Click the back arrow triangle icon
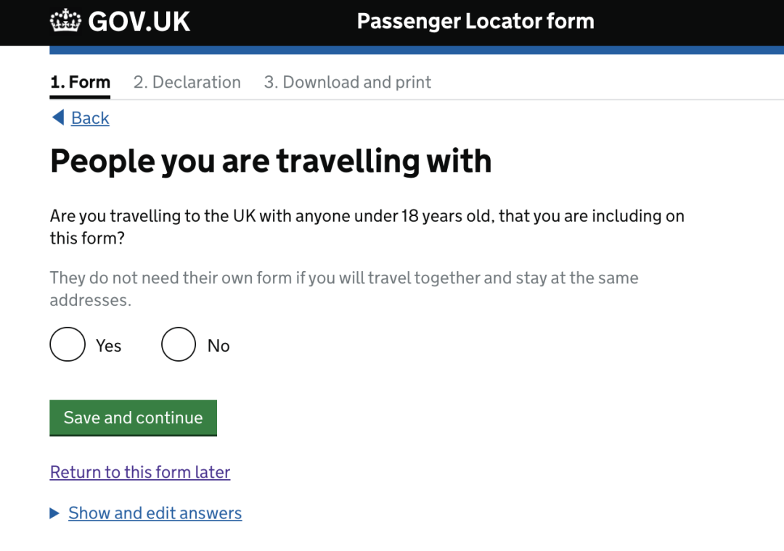 coord(58,117)
